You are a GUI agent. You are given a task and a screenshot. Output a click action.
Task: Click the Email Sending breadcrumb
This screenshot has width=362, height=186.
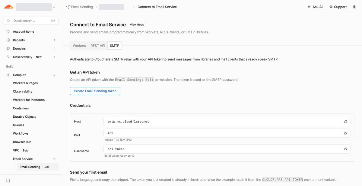point(82,7)
